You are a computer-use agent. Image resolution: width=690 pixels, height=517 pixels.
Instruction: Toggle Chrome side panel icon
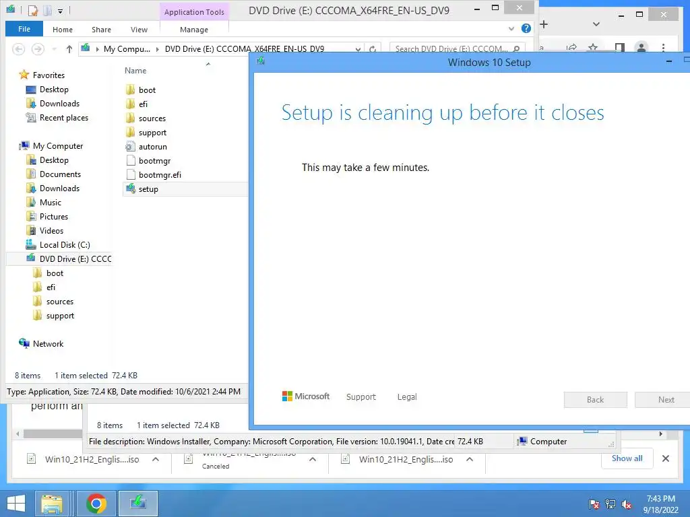pos(620,47)
